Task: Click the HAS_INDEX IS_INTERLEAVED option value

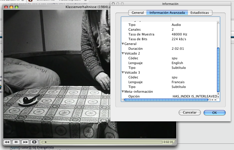Action: point(195,96)
